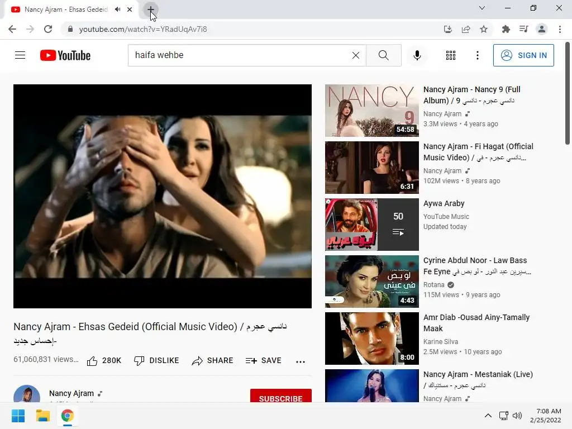The width and height of the screenshot is (572, 429).
Task: Close the Nancy Ajram tab
Action: tap(130, 9)
